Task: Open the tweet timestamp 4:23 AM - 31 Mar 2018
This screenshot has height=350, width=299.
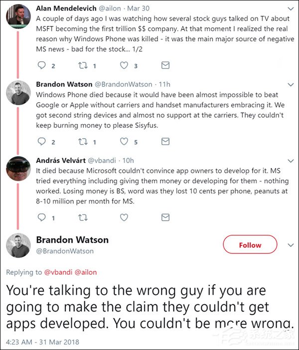Action: 42,342
